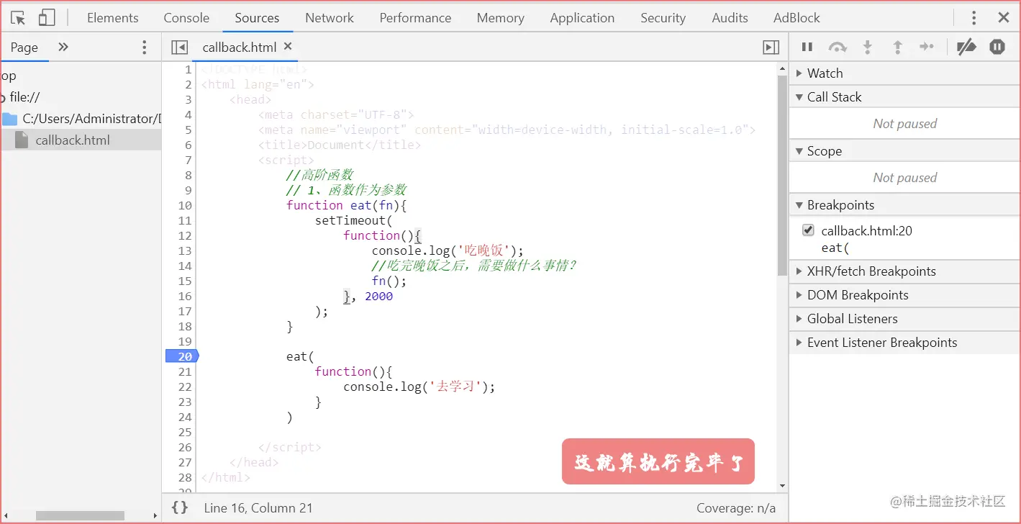Step over next function call
1021x524 pixels.
coord(838,48)
